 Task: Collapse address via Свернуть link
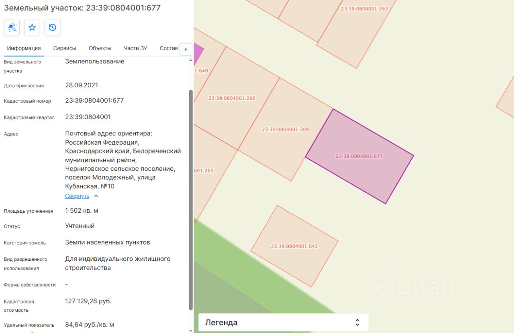coord(77,196)
